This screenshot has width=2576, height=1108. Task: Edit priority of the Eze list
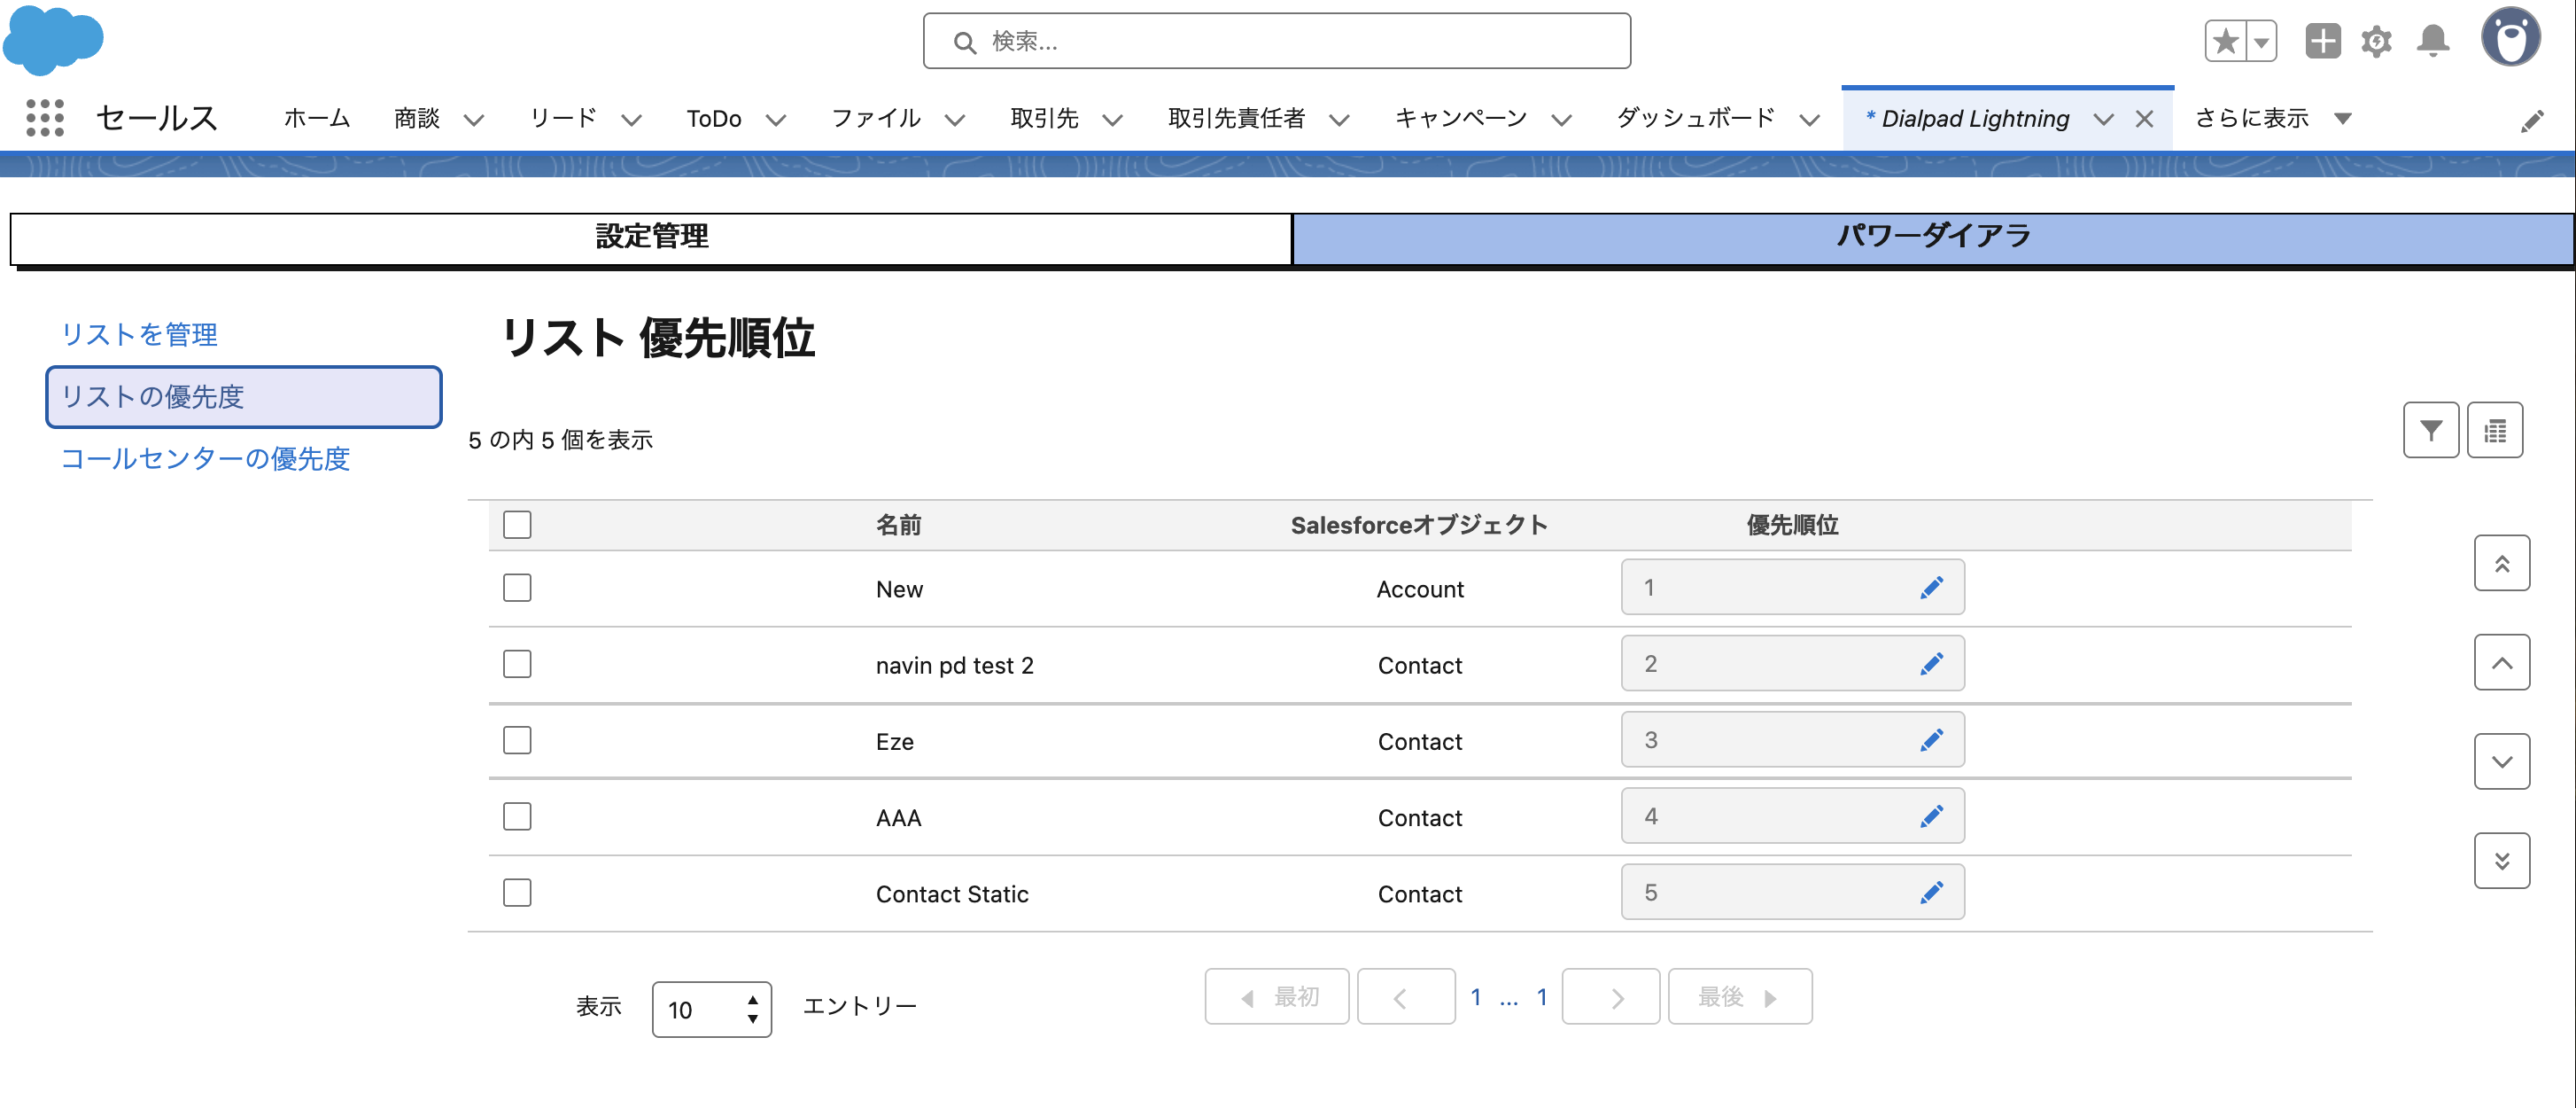tap(1932, 739)
